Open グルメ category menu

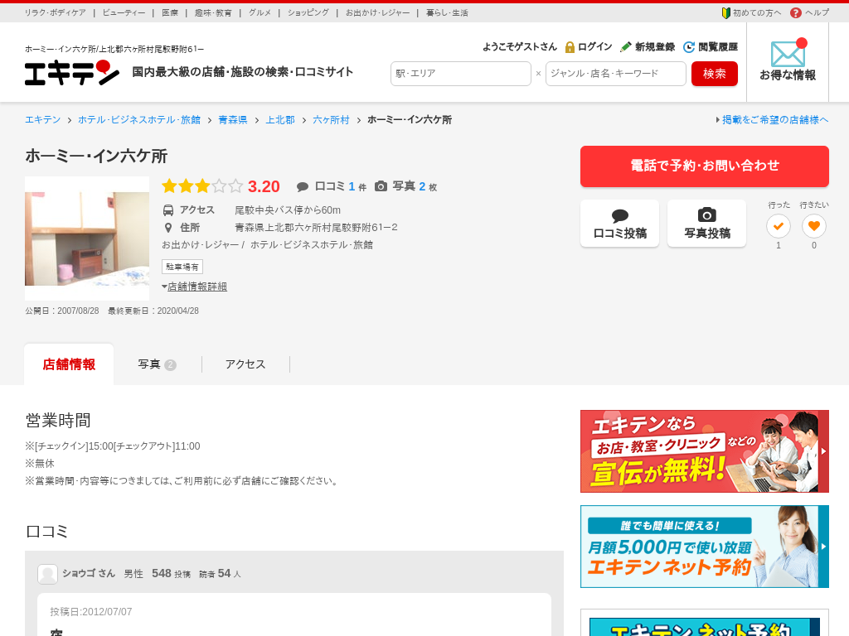pos(260,13)
